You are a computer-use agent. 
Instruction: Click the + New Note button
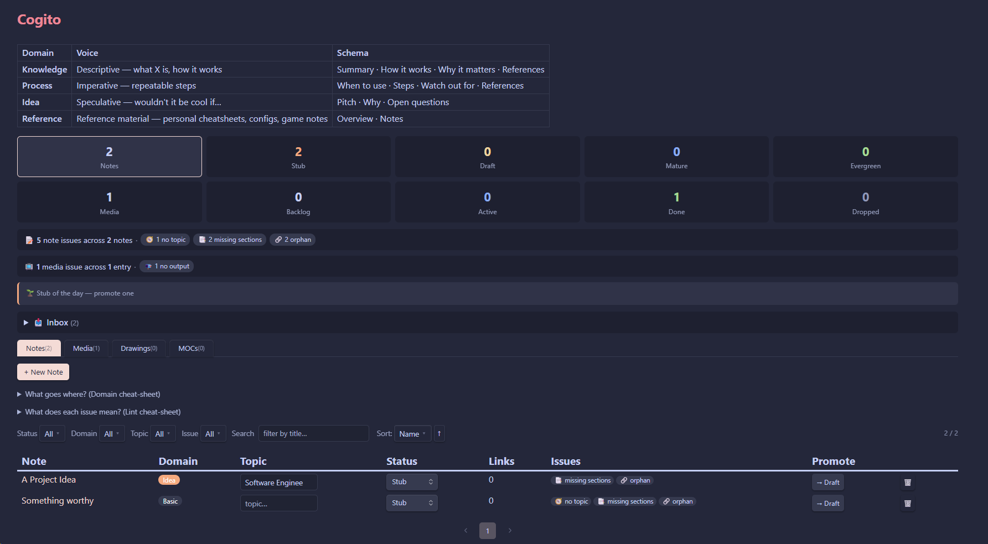point(43,372)
